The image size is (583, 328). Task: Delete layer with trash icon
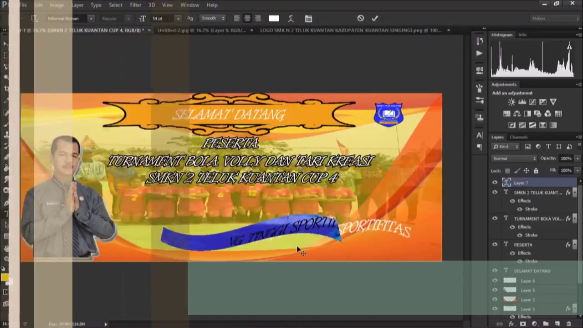[x=568, y=324]
